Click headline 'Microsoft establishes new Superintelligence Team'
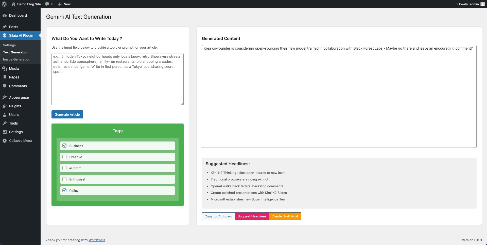Viewport: 487px width, 245px height. coord(249,199)
